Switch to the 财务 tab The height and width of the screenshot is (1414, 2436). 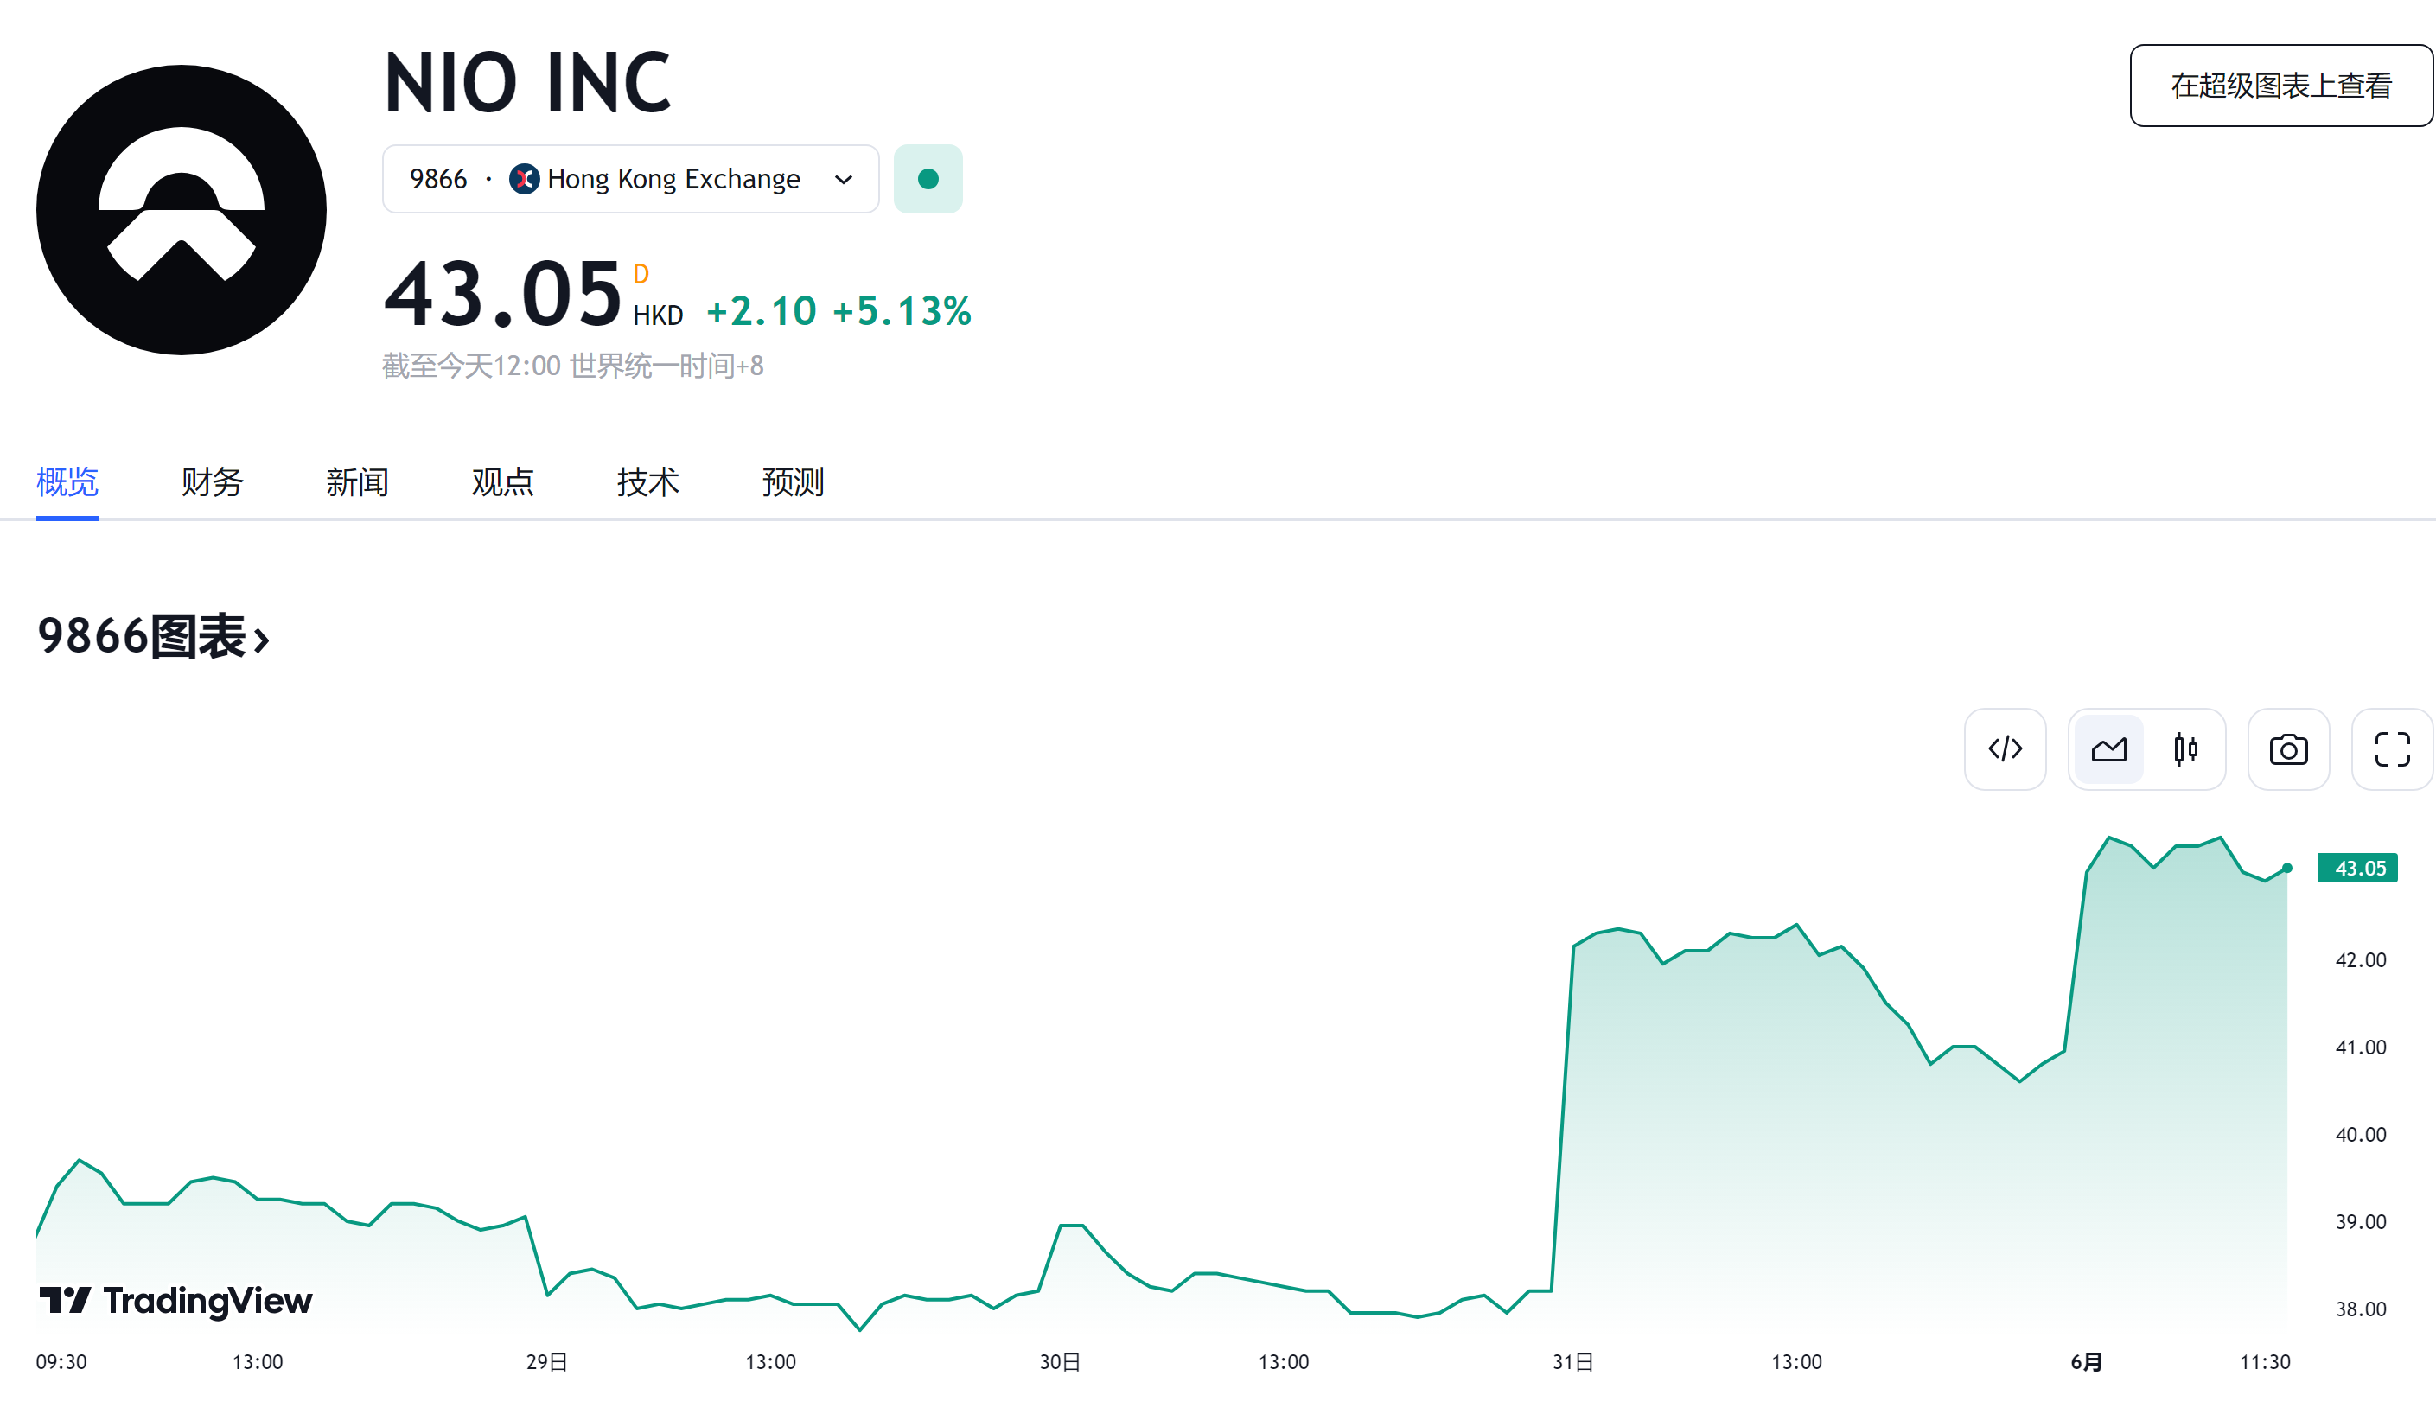(x=212, y=481)
